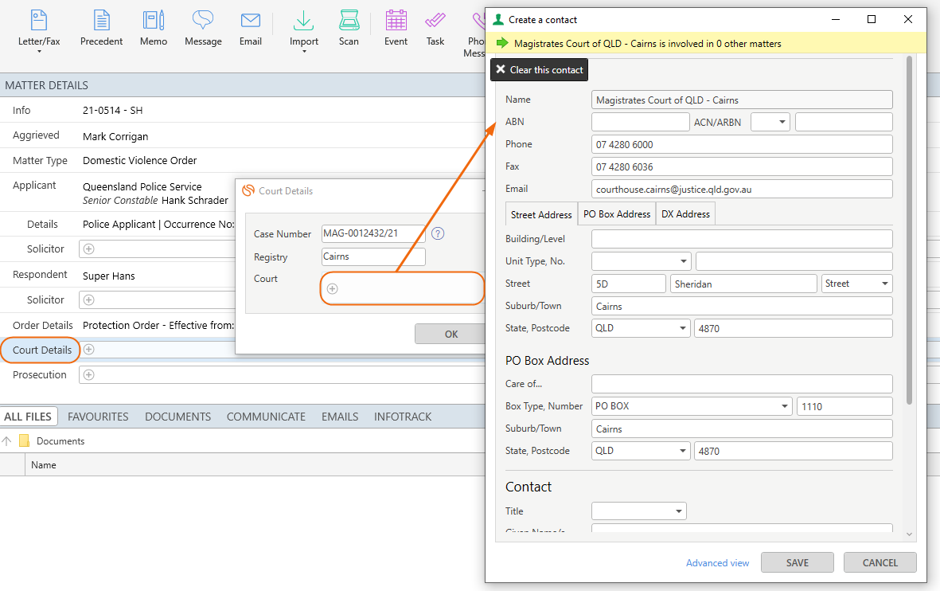Click the street number field 5D
Screen dimensions: 940x591
click(628, 284)
